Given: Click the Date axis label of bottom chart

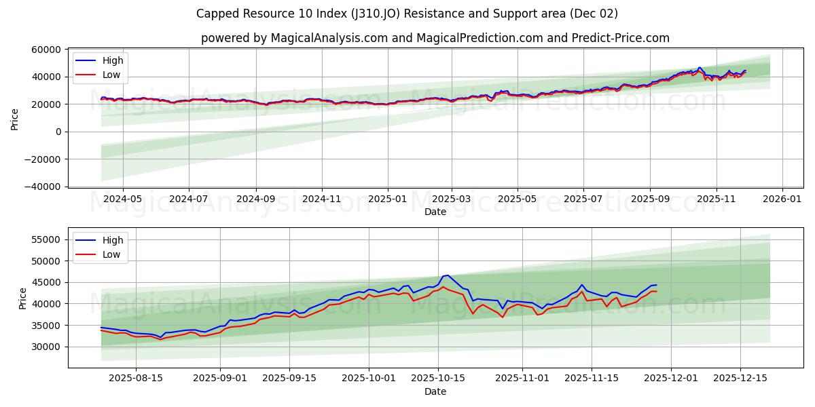Looking at the screenshot, I should [435, 391].
